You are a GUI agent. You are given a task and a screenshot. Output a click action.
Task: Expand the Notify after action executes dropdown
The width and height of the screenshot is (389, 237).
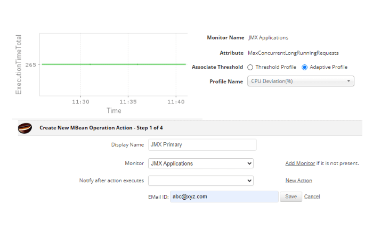pos(201,181)
